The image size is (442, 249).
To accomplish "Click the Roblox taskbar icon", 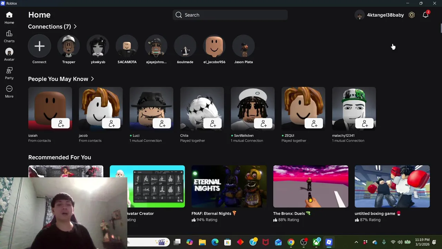I will tap(329, 242).
